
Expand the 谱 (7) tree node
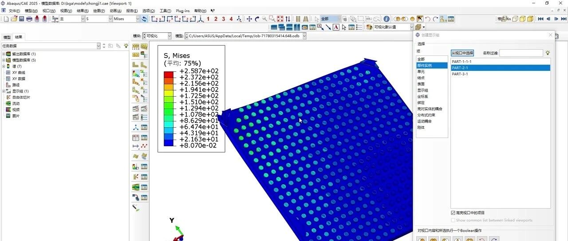[4, 66]
